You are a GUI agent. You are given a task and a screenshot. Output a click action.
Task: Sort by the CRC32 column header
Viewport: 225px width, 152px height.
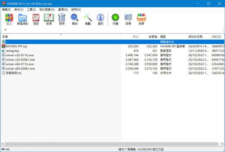(x=217, y=37)
